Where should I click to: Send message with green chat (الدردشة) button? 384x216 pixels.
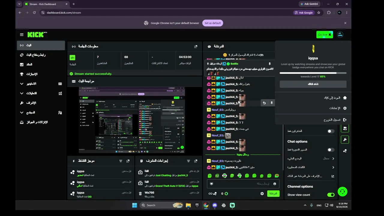(x=273, y=193)
